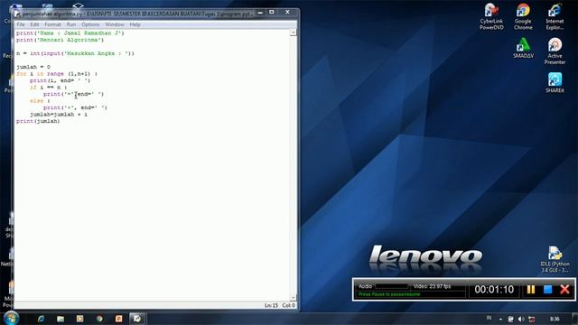Click the 'jumlah=jumlah + i' line
Screen dimensions: 578x325
[x=59, y=115]
